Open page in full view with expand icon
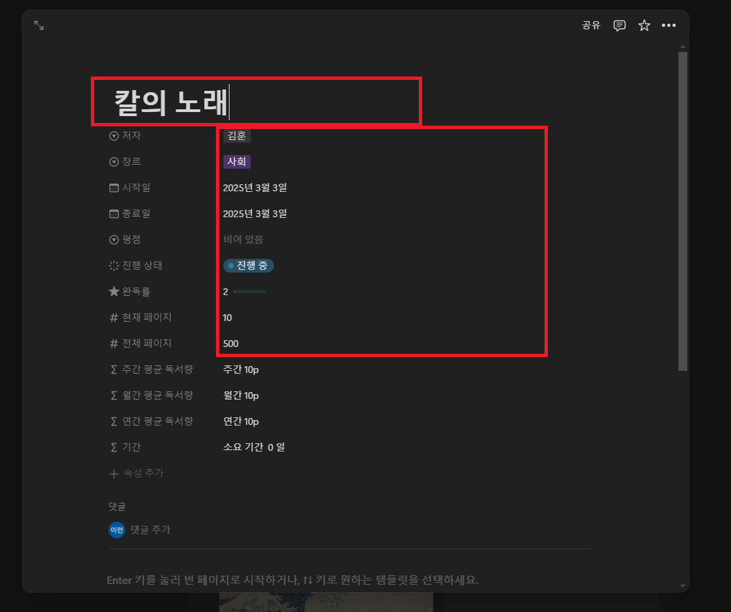 [39, 26]
